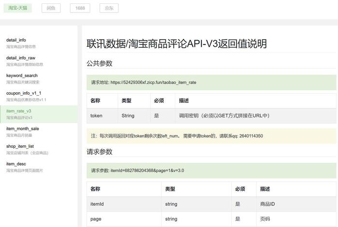Switch to the 1688 platform tab
Image resolution: width=338 pixels, height=227 pixels.
(x=80, y=8)
